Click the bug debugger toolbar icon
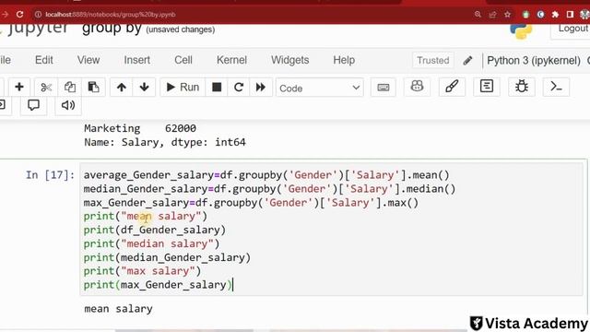 coord(522,87)
